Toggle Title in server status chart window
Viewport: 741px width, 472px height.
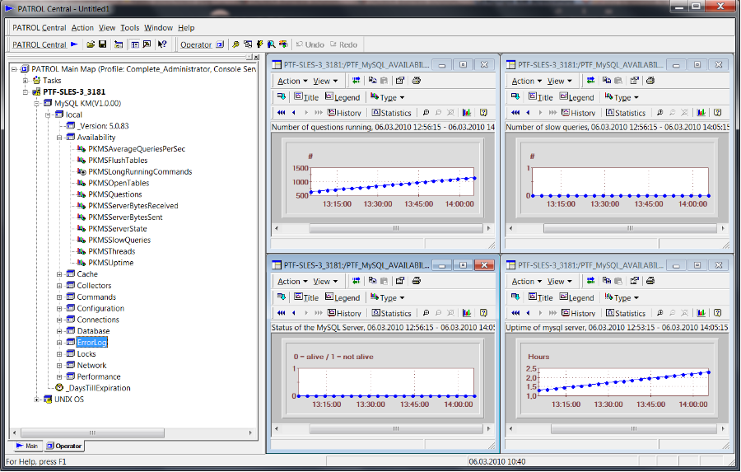click(306, 297)
